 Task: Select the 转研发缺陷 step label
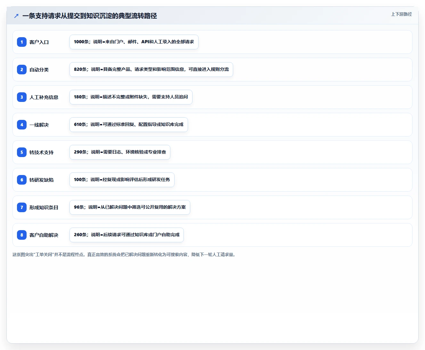[42, 180]
